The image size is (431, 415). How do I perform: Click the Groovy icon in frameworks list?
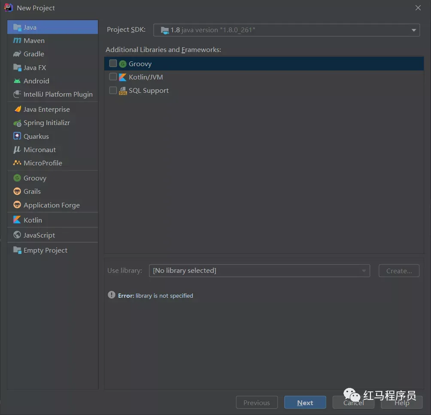click(123, 64)
